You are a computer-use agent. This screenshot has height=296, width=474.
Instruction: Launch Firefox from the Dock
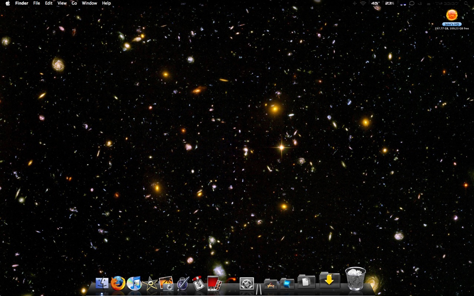coord(118,283)
